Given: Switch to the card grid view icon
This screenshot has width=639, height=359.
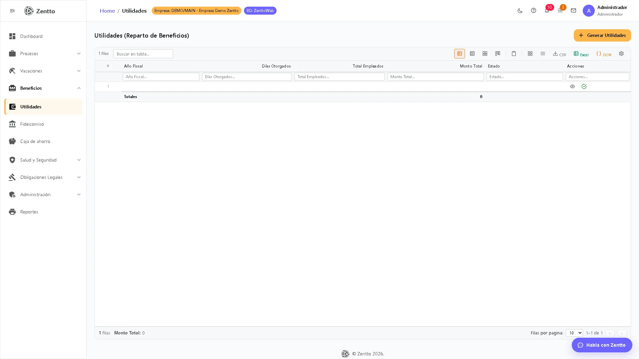Looking at the screenshot, I should click(485, 54).
